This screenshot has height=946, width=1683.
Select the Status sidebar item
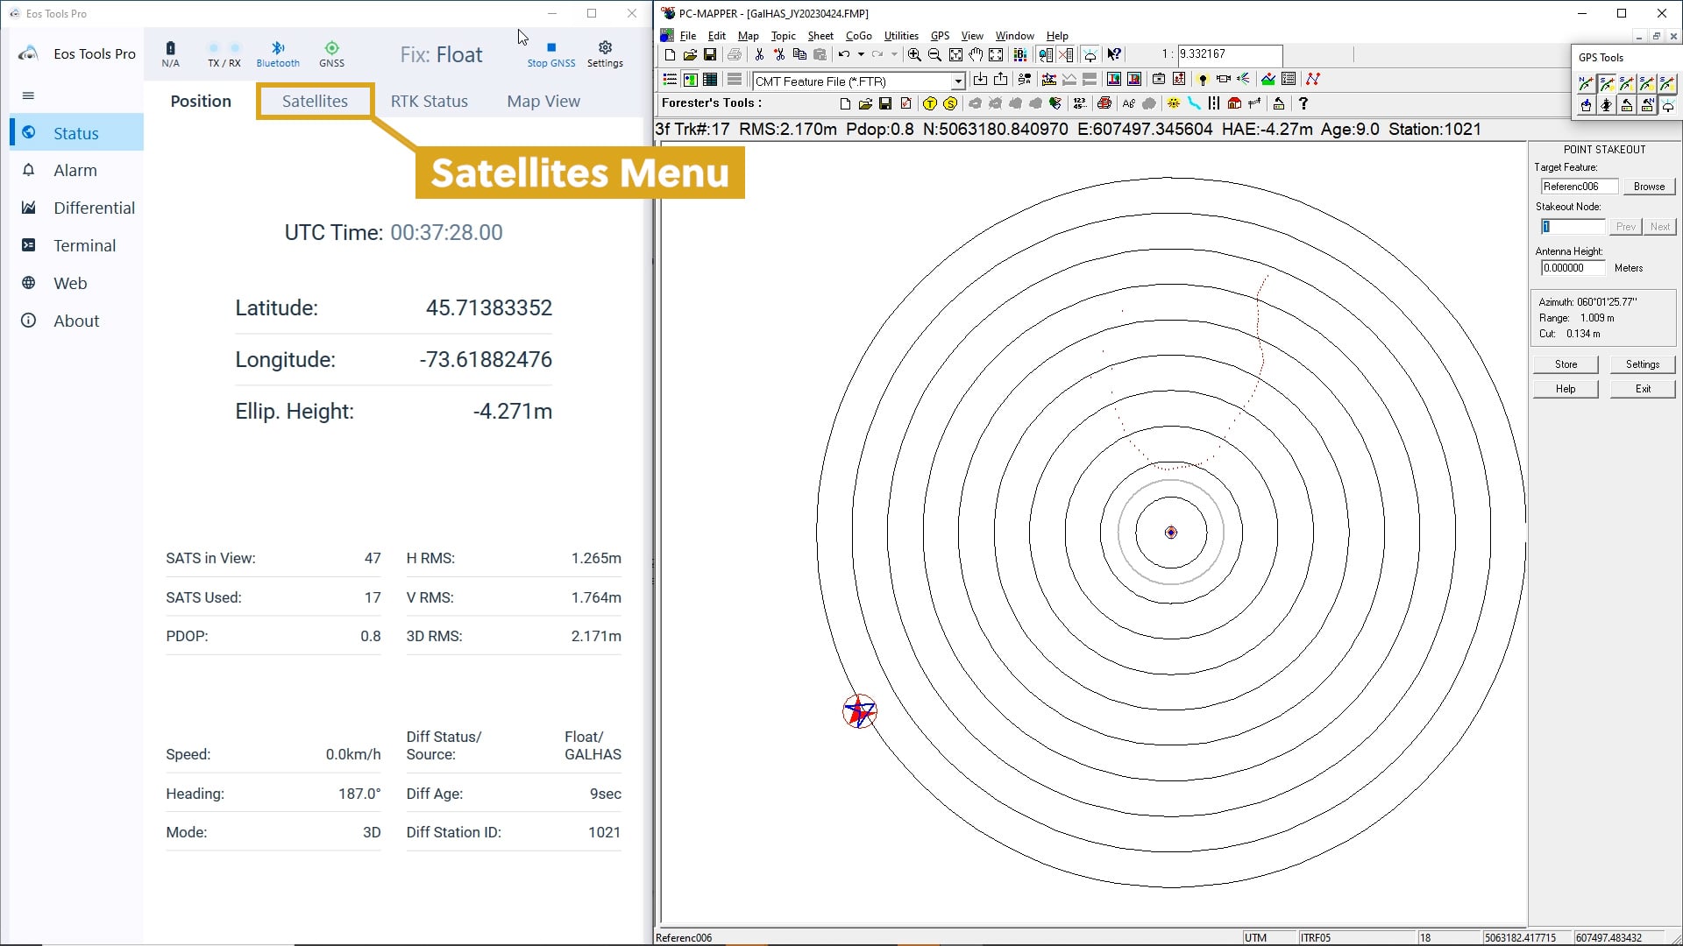76,132
